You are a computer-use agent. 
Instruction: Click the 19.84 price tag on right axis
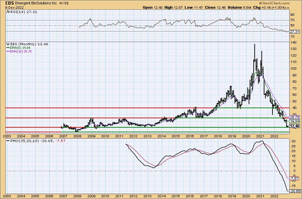[x=295, y=121]
